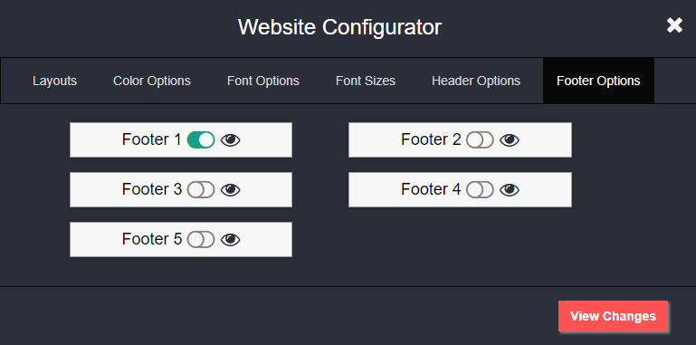The image size is (696, 345).
Task: Switch to Color Options tab
Action: click(x=152, y=81)
